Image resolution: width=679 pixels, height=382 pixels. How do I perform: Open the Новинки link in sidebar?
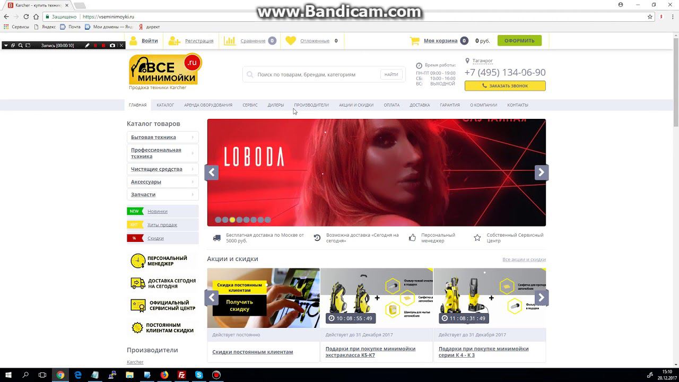(x=158, y=211)
